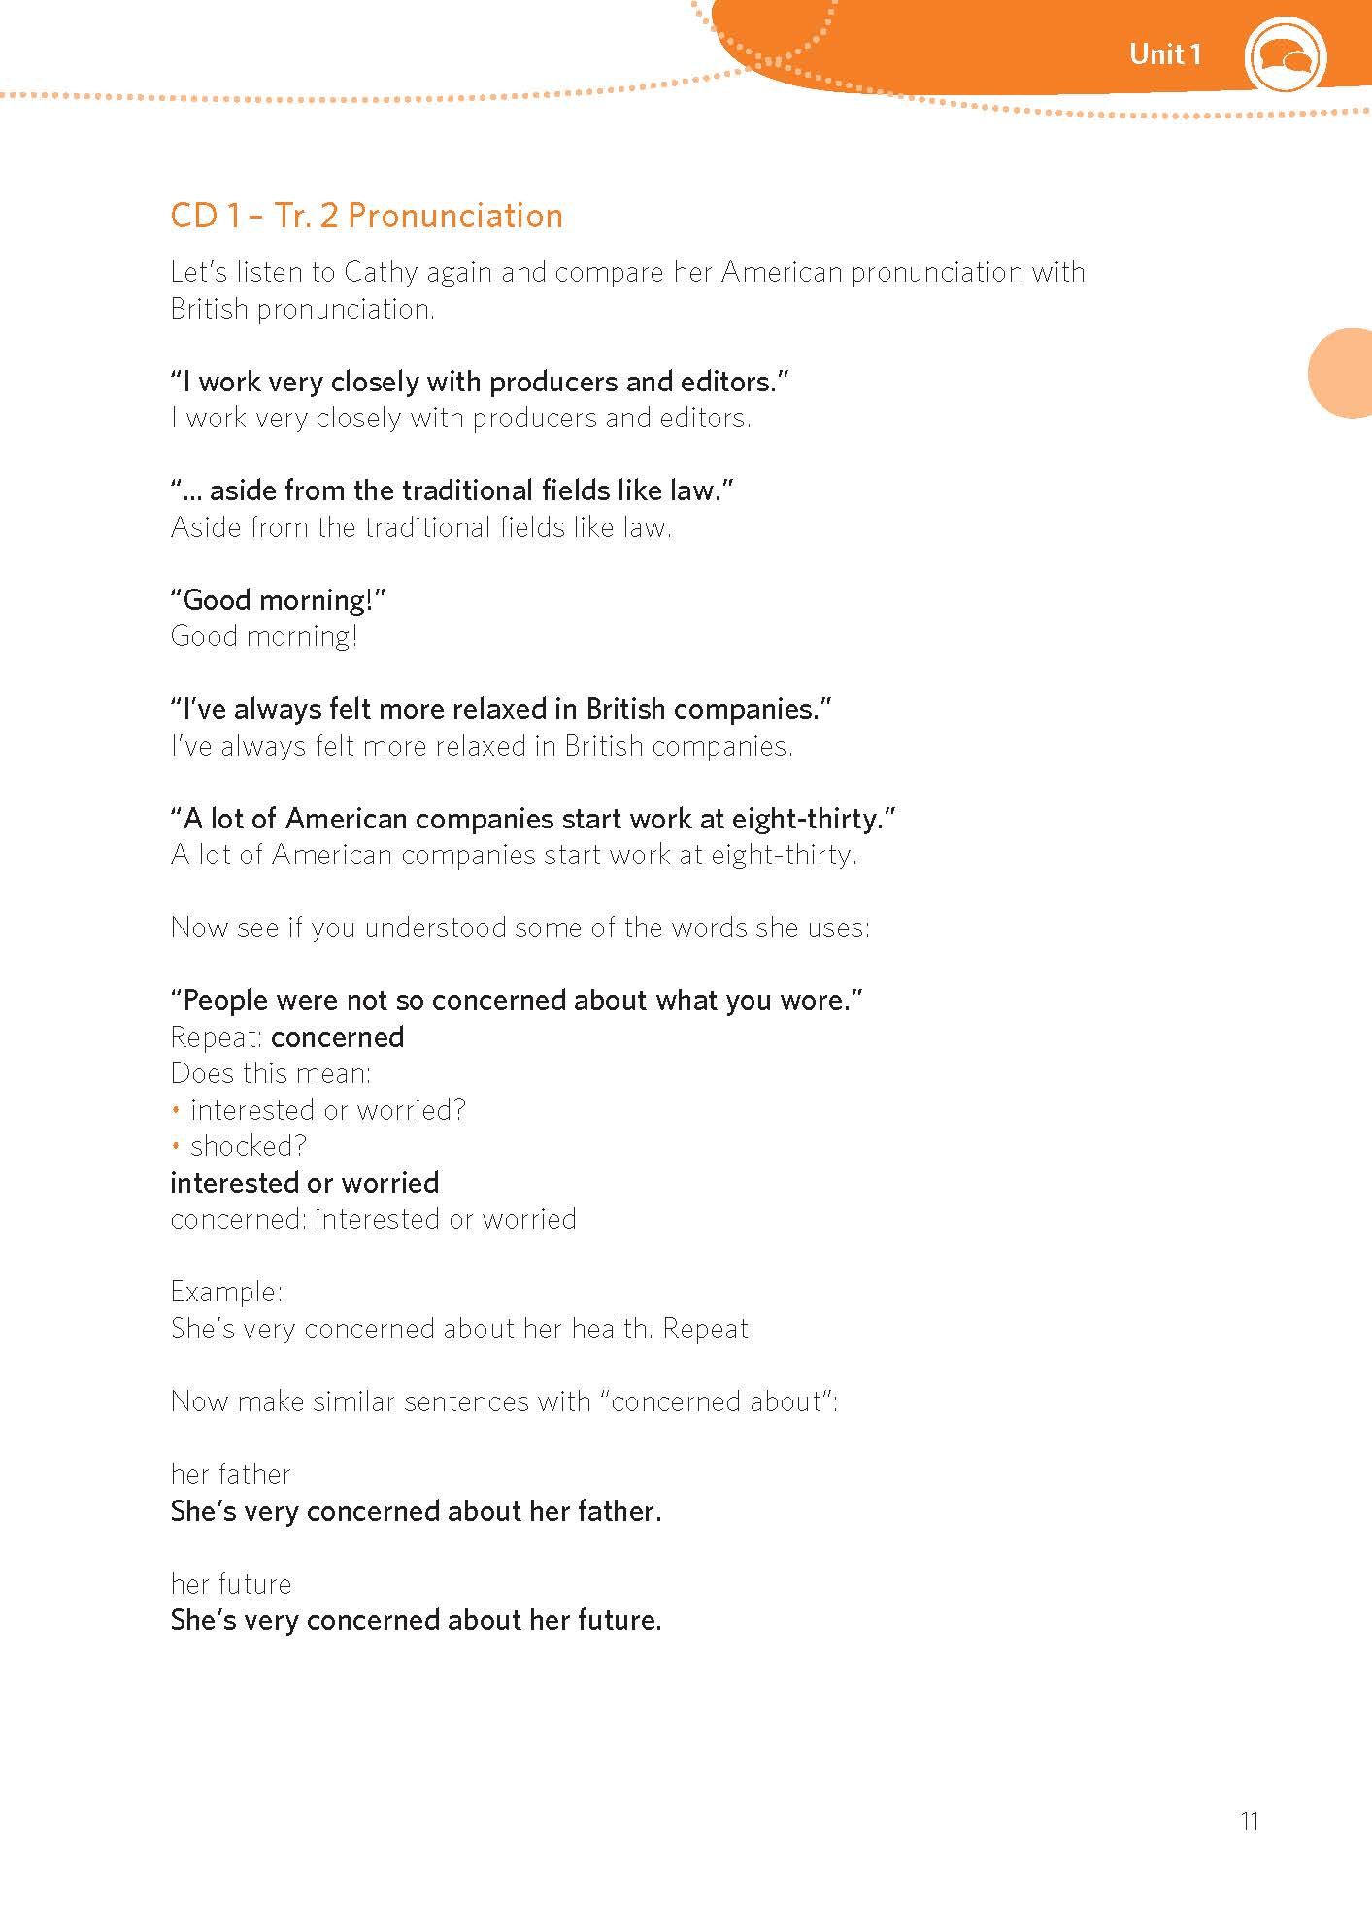Click the bold quote about British companies

500,709
